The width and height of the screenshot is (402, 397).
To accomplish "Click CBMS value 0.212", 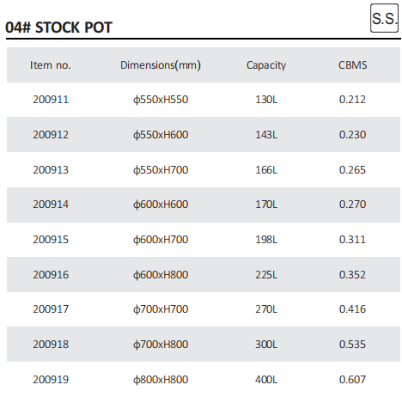I will click(x=352, y=100).
